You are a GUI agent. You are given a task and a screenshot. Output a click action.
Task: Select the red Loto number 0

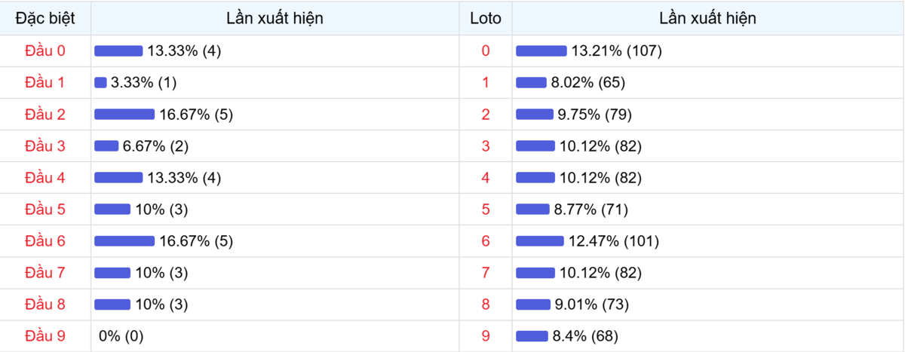click(x=485, y=51)
